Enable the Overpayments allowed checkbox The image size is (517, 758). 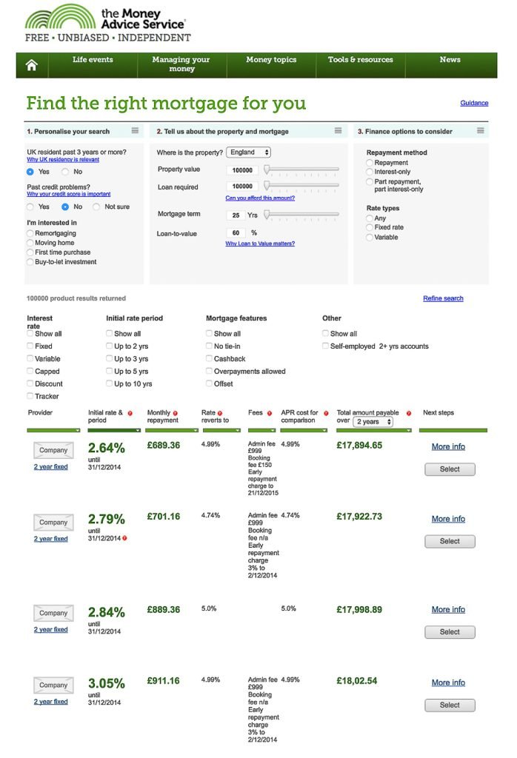(x=209, y=372)
